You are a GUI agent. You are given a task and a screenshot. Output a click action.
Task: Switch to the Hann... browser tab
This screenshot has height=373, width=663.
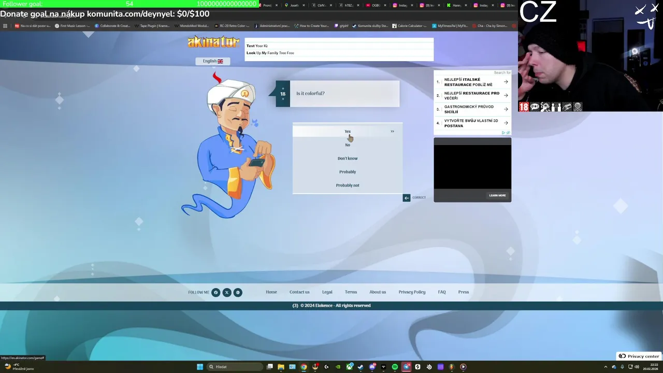pos(455,5)
